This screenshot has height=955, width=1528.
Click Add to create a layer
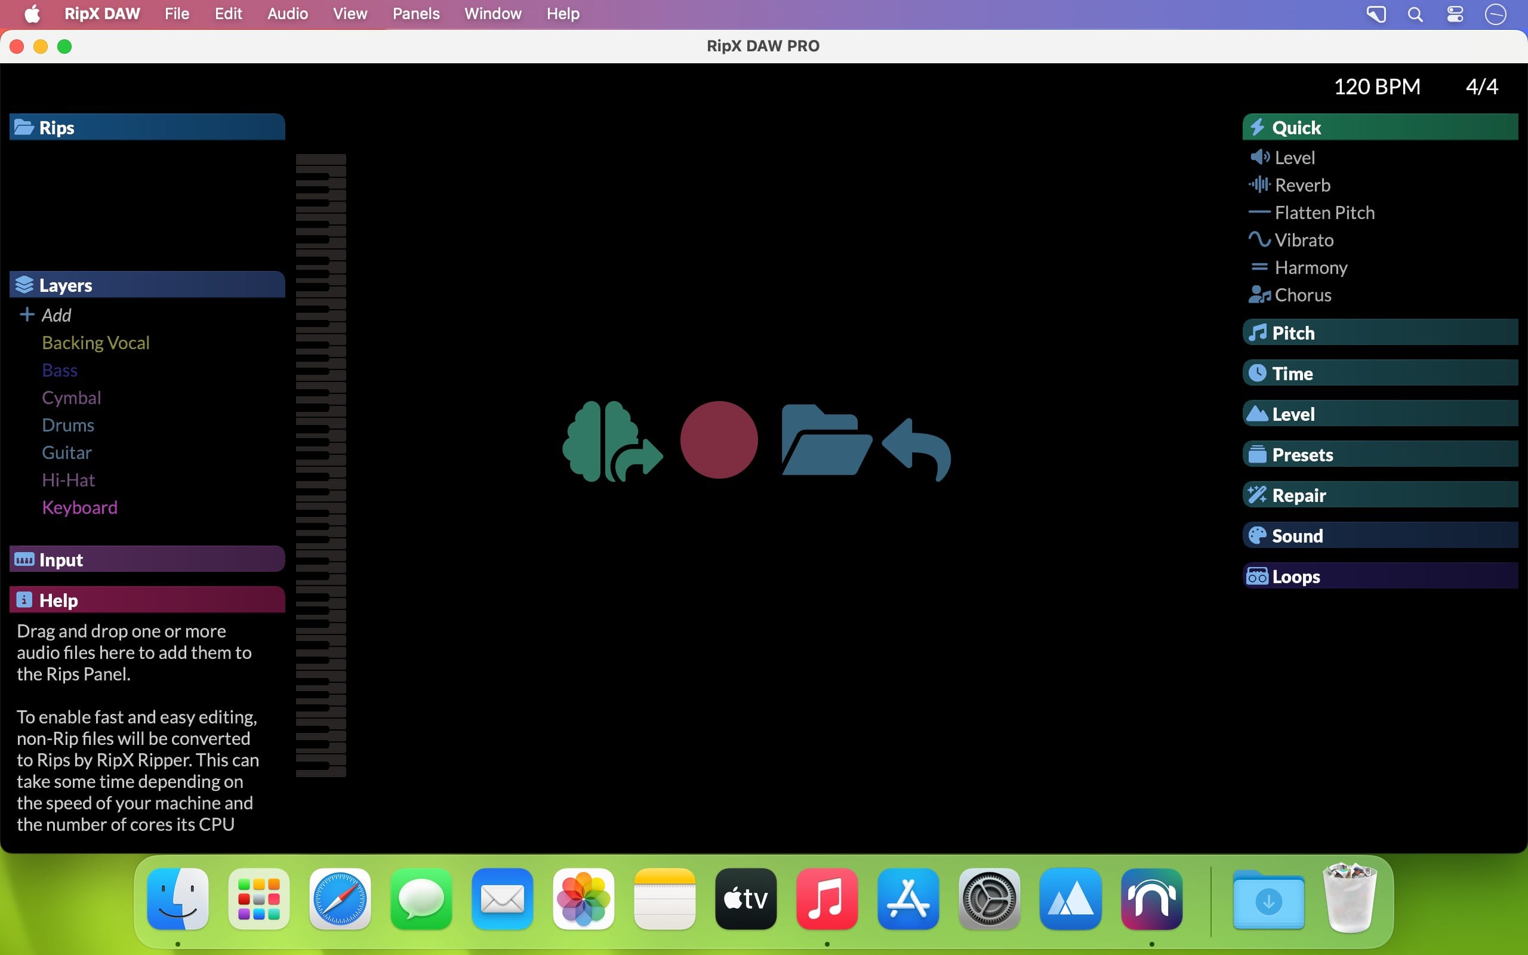coord(55,315)
